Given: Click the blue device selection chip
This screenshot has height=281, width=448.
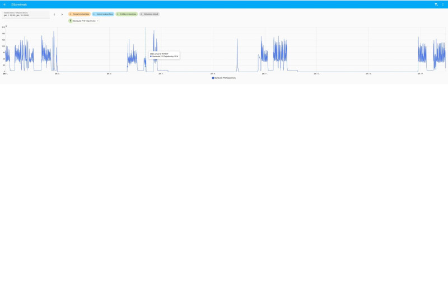Looking at the screenshot, I should pyautogui.click(x=103, y=14).
